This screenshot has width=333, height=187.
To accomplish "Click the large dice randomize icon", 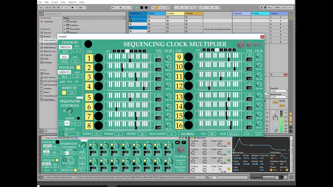I will tap(241, 44).
